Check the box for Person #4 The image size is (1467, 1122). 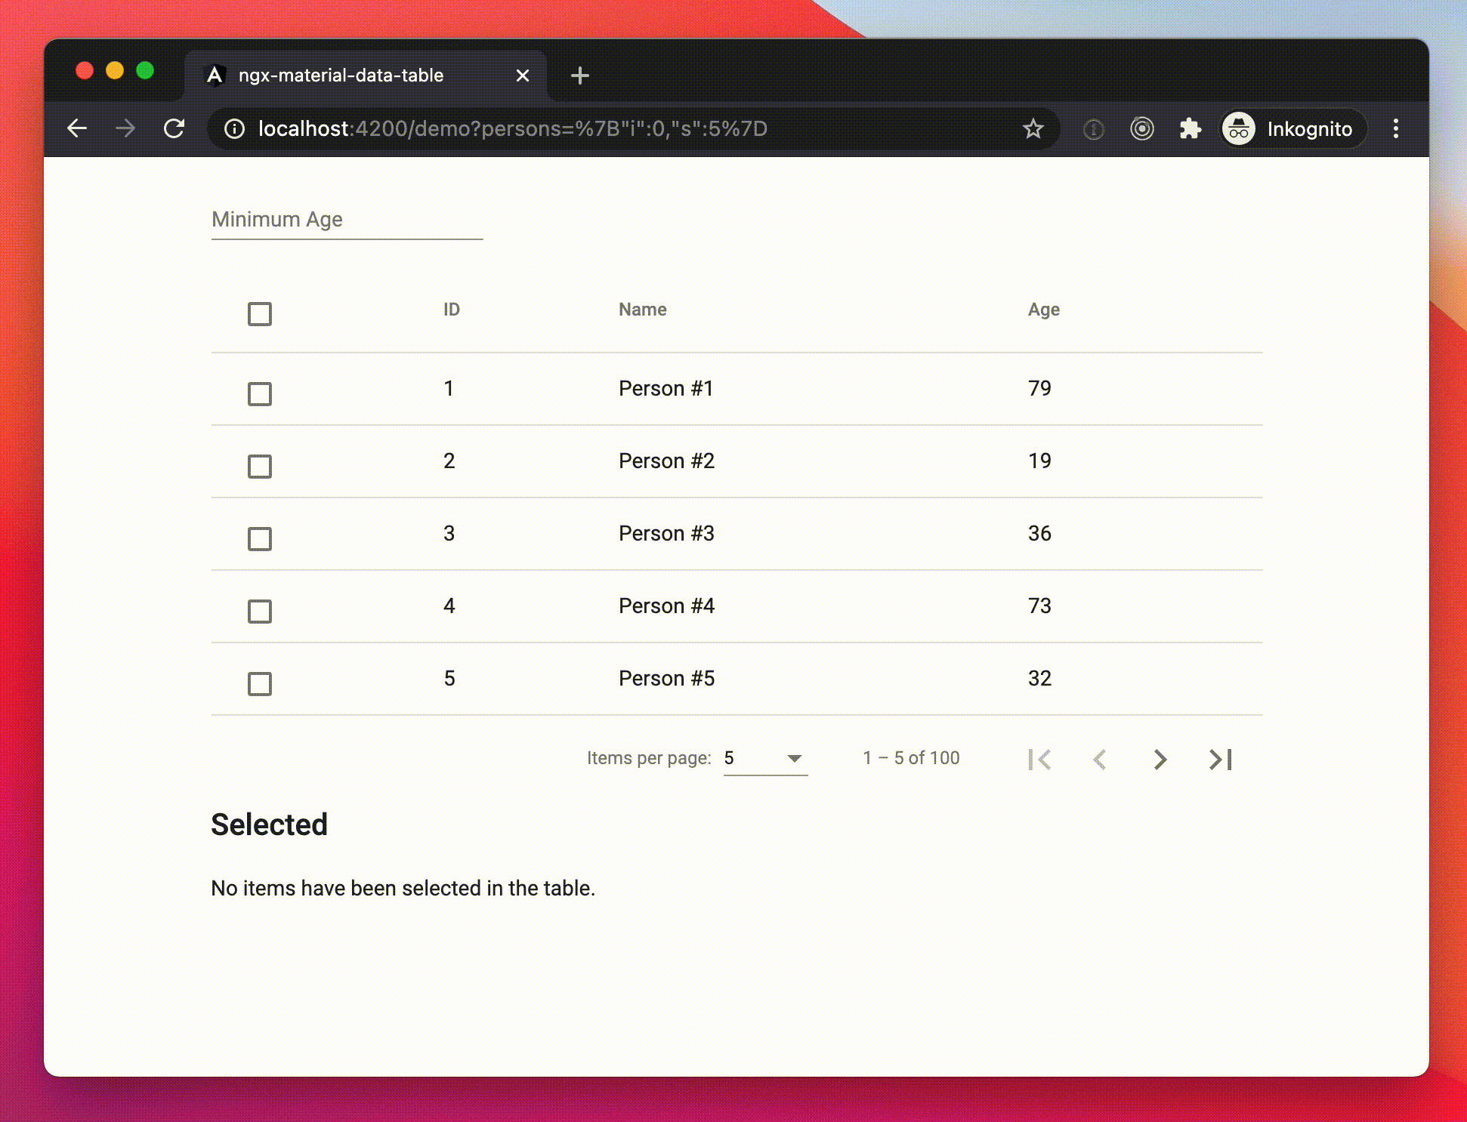coord(260,611)
